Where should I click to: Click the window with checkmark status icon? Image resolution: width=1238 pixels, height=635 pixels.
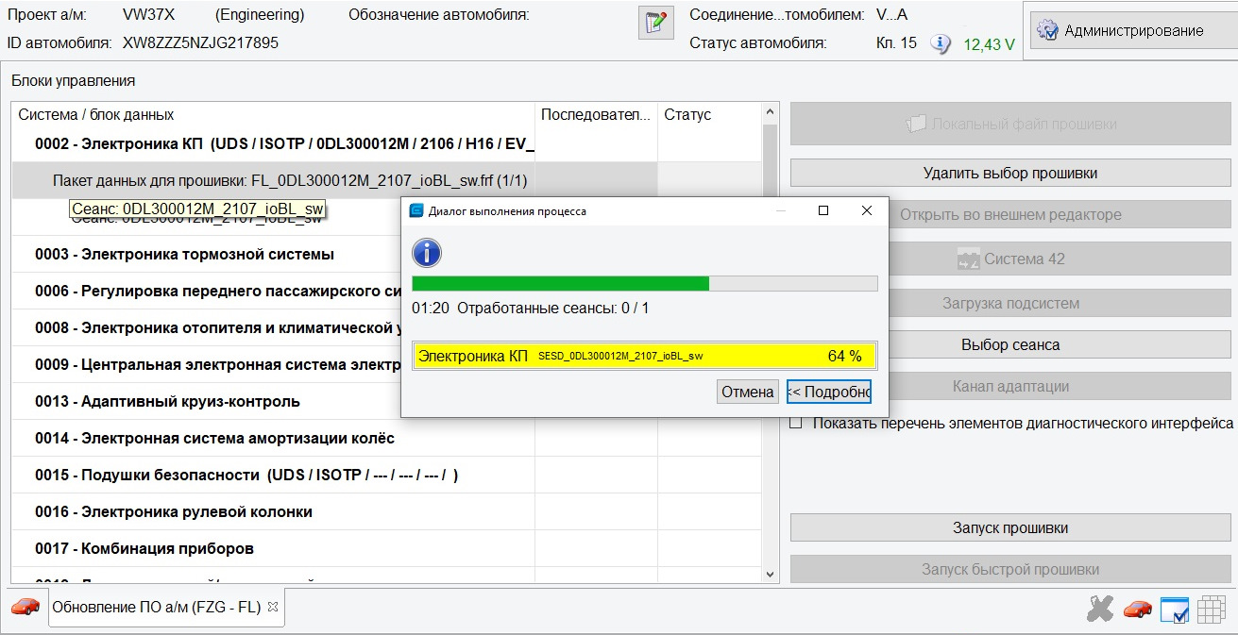point(1174,610)
